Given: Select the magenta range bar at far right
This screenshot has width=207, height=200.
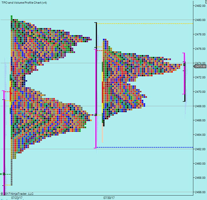Looking at the screenshot, I should pos(184,73).
